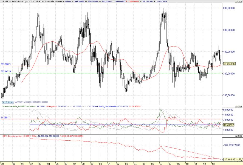This screenshot has width=243, height=165.
Task: Click the 400,00000 price axis label
Action: point(229,52)
